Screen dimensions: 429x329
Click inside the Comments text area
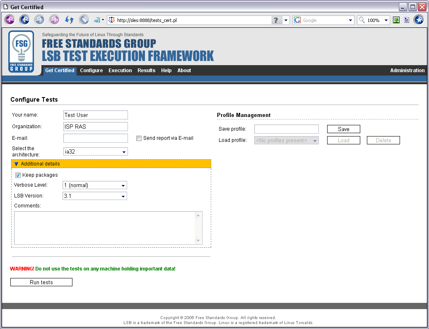105,228
